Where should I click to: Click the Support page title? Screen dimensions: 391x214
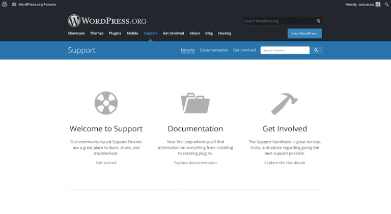point(81,50)
